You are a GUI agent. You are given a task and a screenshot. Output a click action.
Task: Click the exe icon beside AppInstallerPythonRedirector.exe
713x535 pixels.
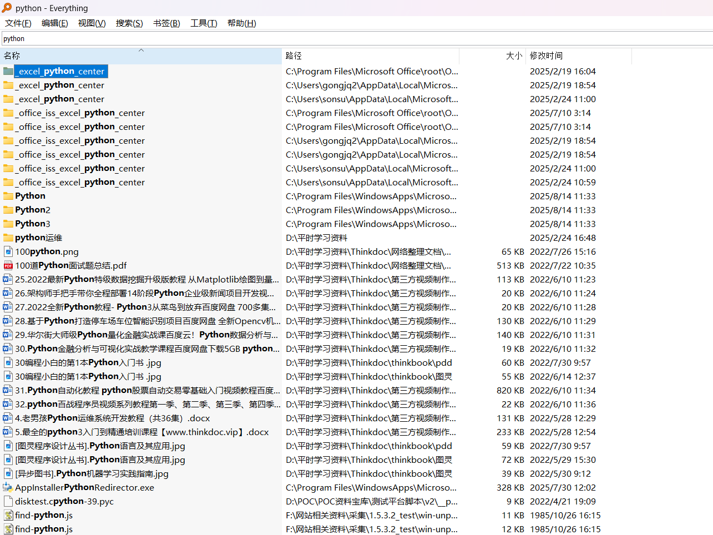(x=8, y=487)
